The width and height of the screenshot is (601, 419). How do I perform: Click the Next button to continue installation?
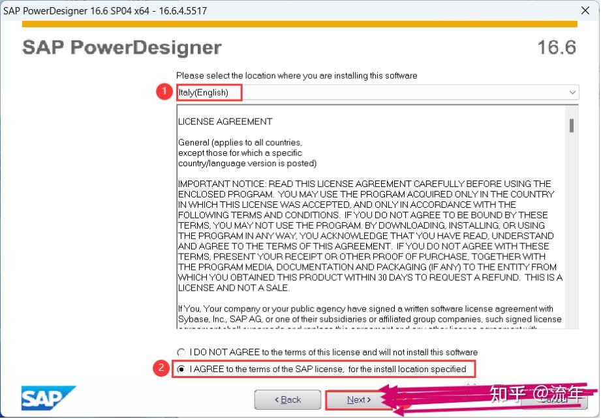tap(358, 400)
